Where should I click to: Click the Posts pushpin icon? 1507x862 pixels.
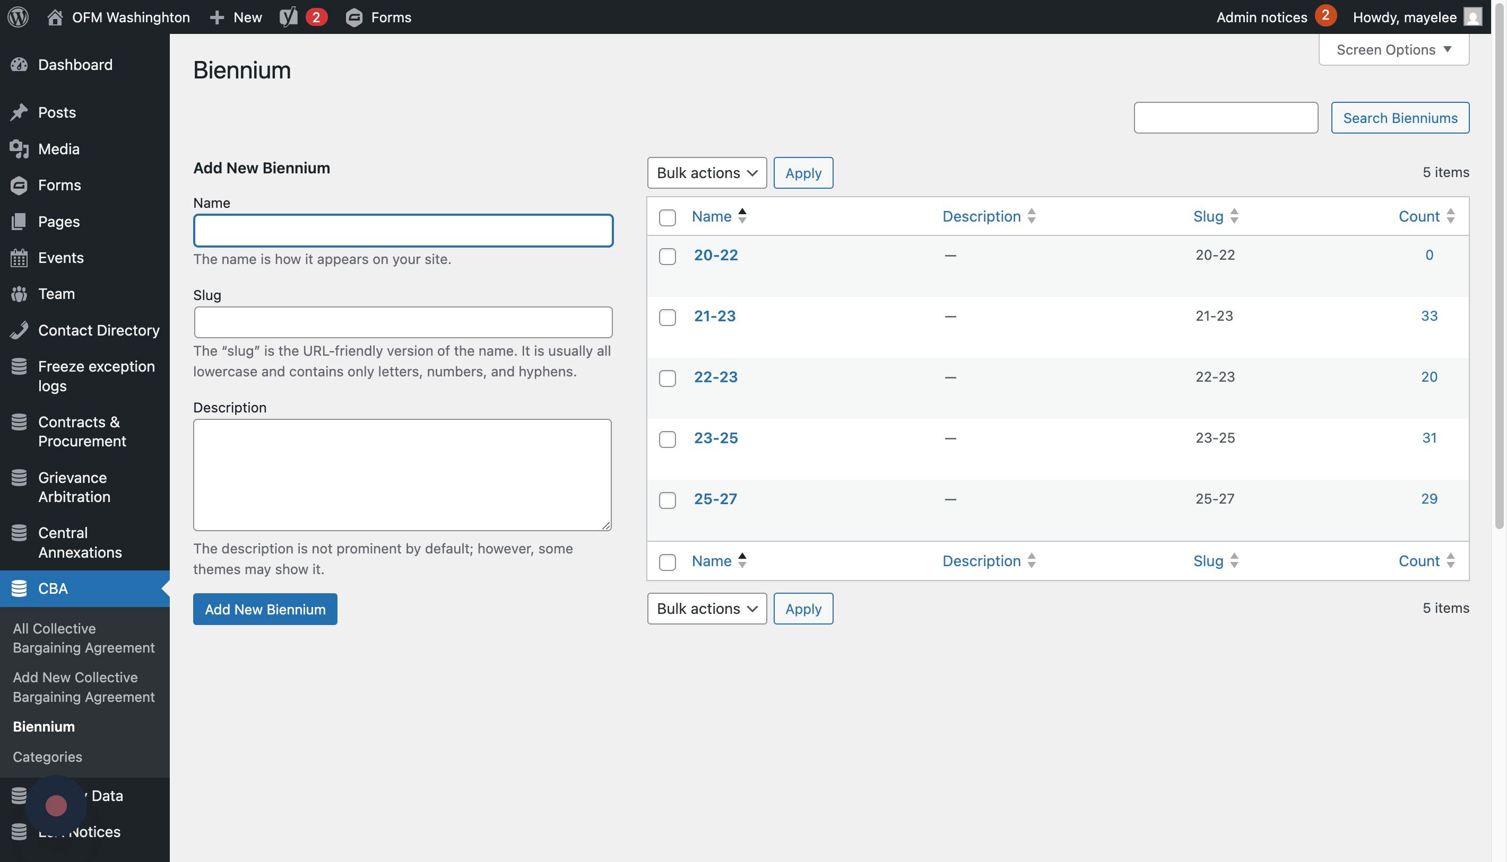(19, 112)
